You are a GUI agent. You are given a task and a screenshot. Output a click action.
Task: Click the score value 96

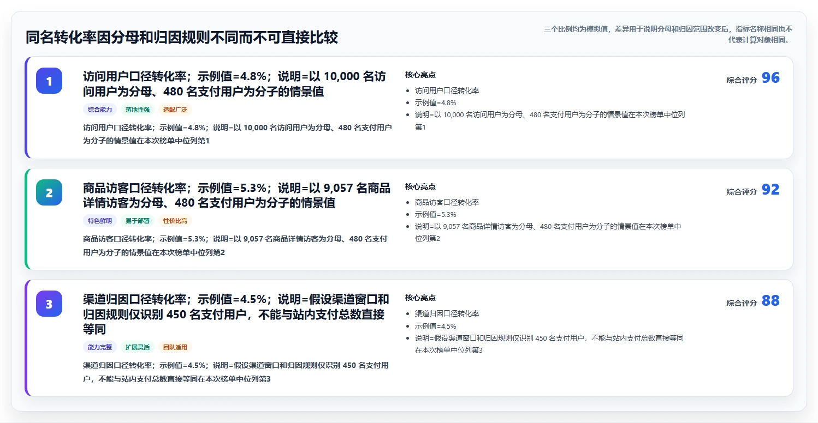770,78
